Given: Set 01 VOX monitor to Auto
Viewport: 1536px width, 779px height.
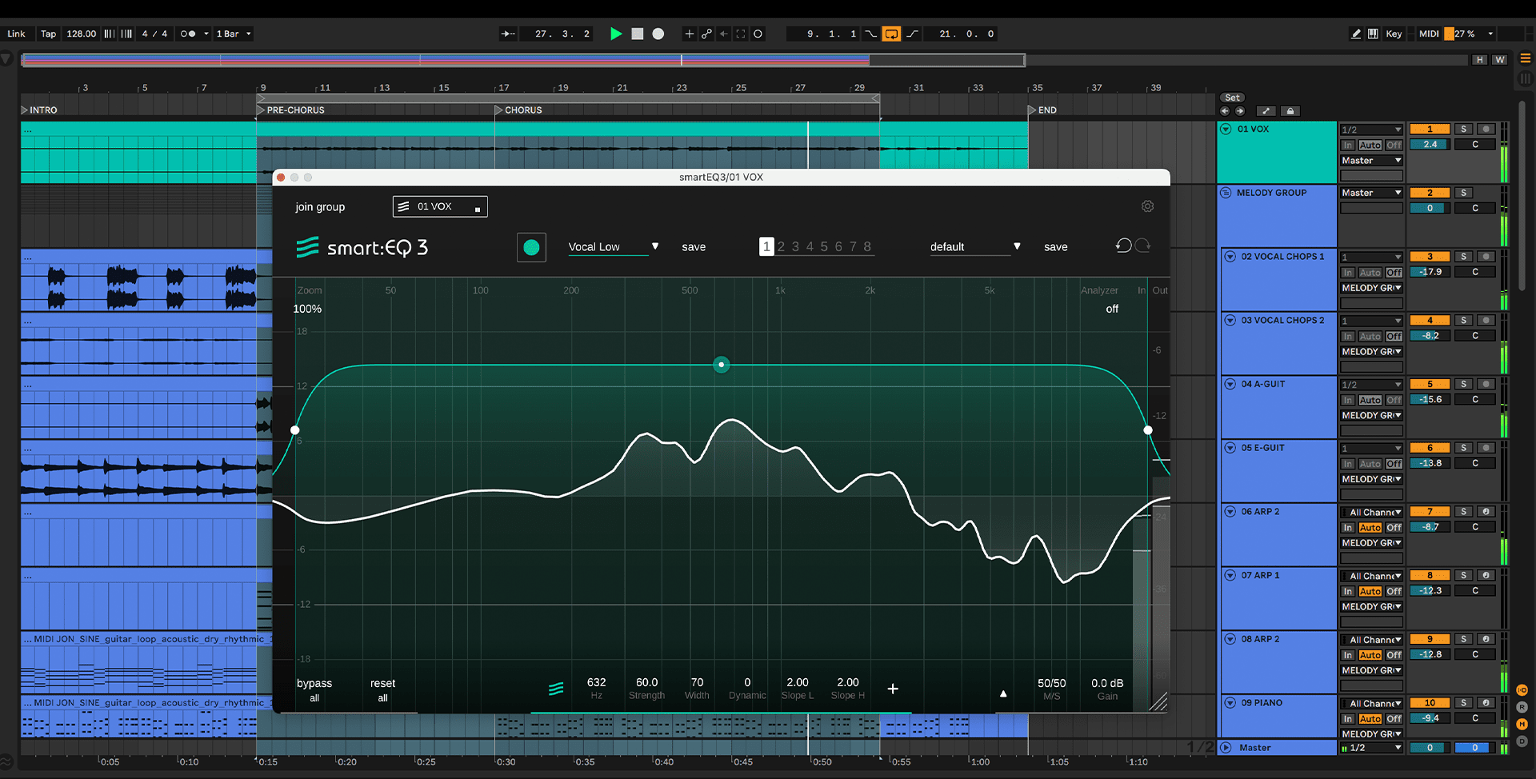Looking at the screenshot, I should (1370, 145).
